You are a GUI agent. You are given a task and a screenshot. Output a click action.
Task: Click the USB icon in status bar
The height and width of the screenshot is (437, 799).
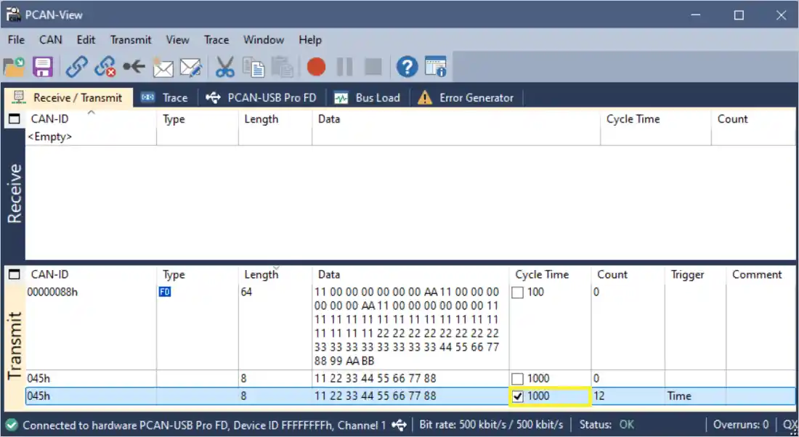(x=399, y=425)
